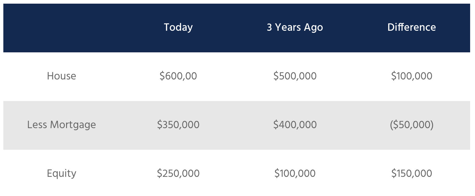Screen dimensions: 475x196
Task: Click the white space between House and Today value
Action: coord(118,76)
